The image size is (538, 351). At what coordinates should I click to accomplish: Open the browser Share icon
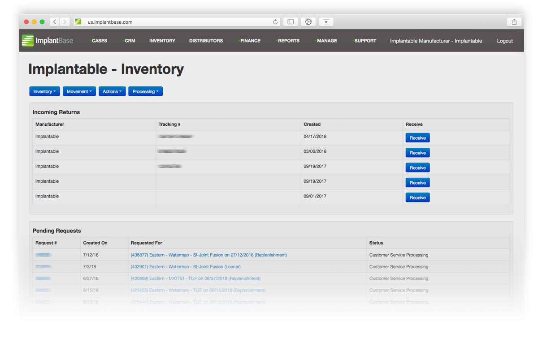[514, 21]
